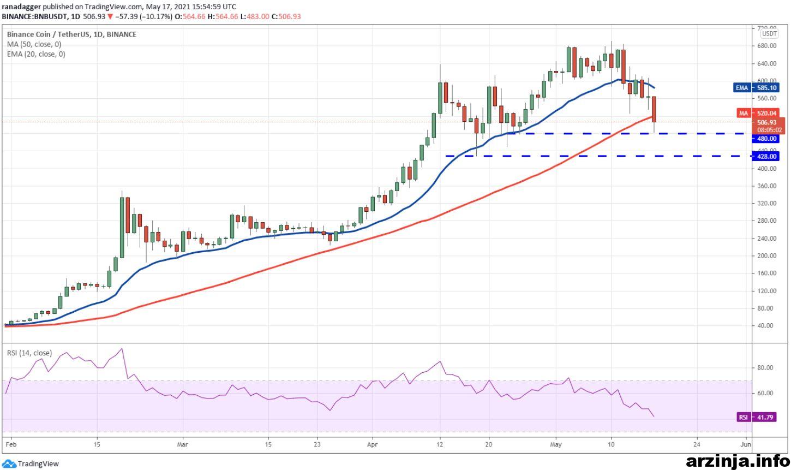Click the current price 506.93 label
The width and height of the screenshot is (791, 470).
tap(768, 123)
